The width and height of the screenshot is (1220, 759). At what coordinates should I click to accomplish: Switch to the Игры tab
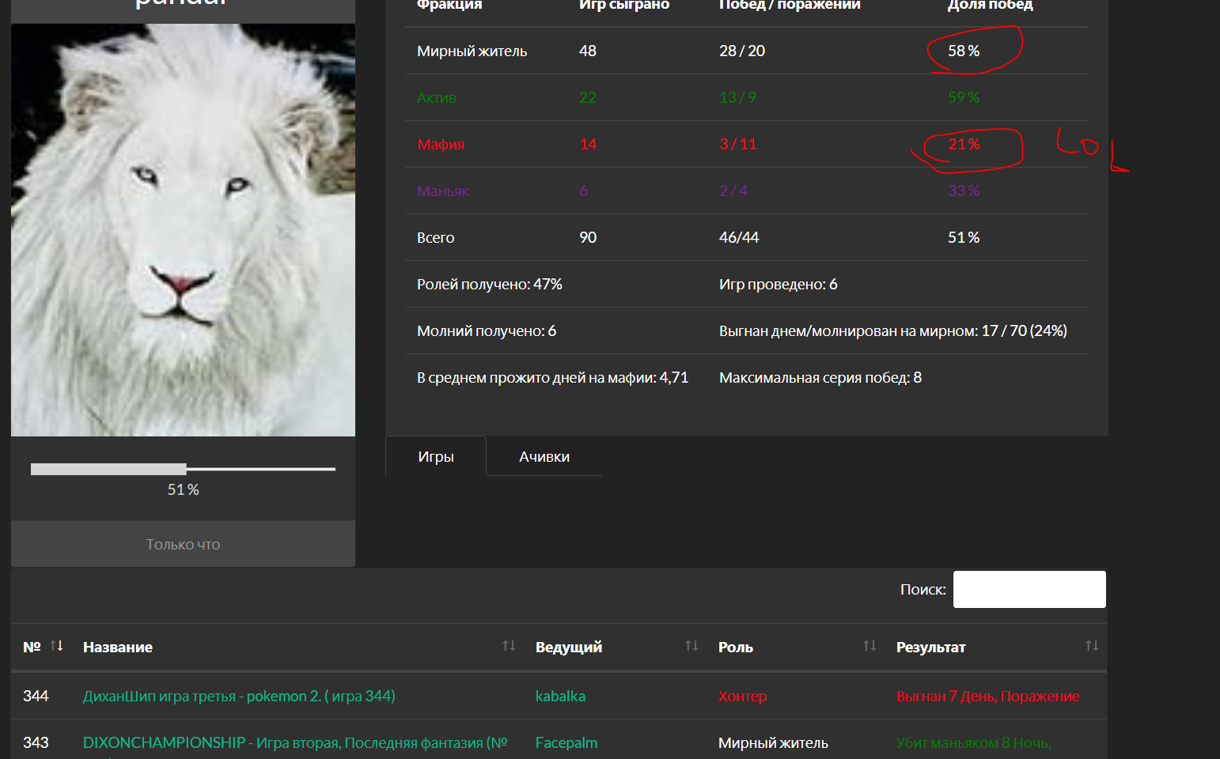436,457
